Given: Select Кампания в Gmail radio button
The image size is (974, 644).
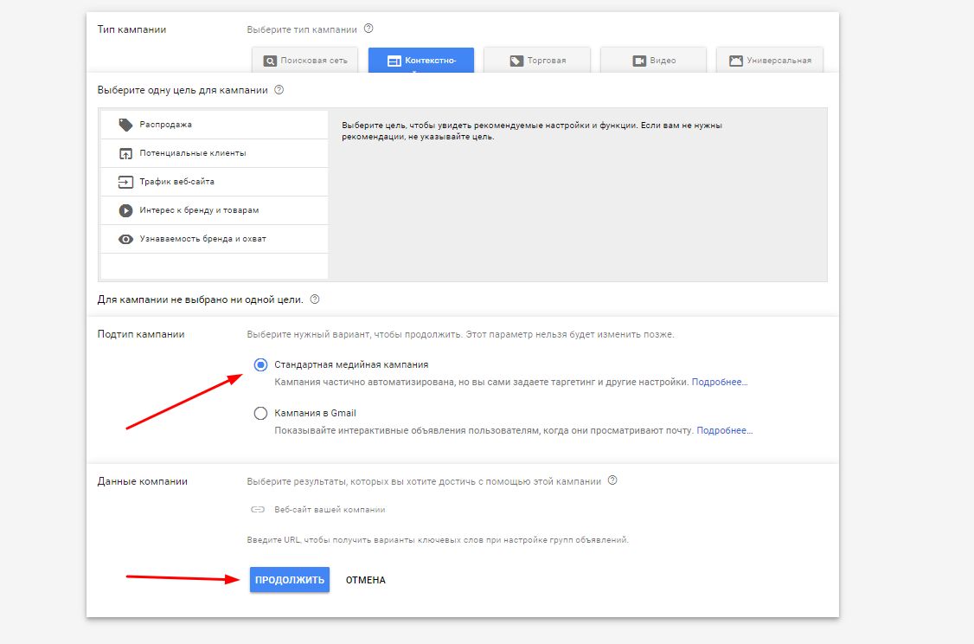Looking at the screenshot, I should click(x=261, y=414).
